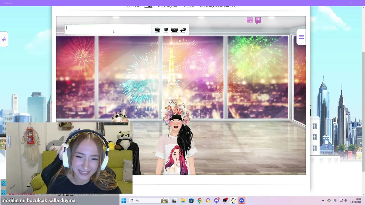Image resolution: width=365 pixels, height=205 pixels.
Task: Open File Explorer from the taskbar
Action: click(182, 200)
